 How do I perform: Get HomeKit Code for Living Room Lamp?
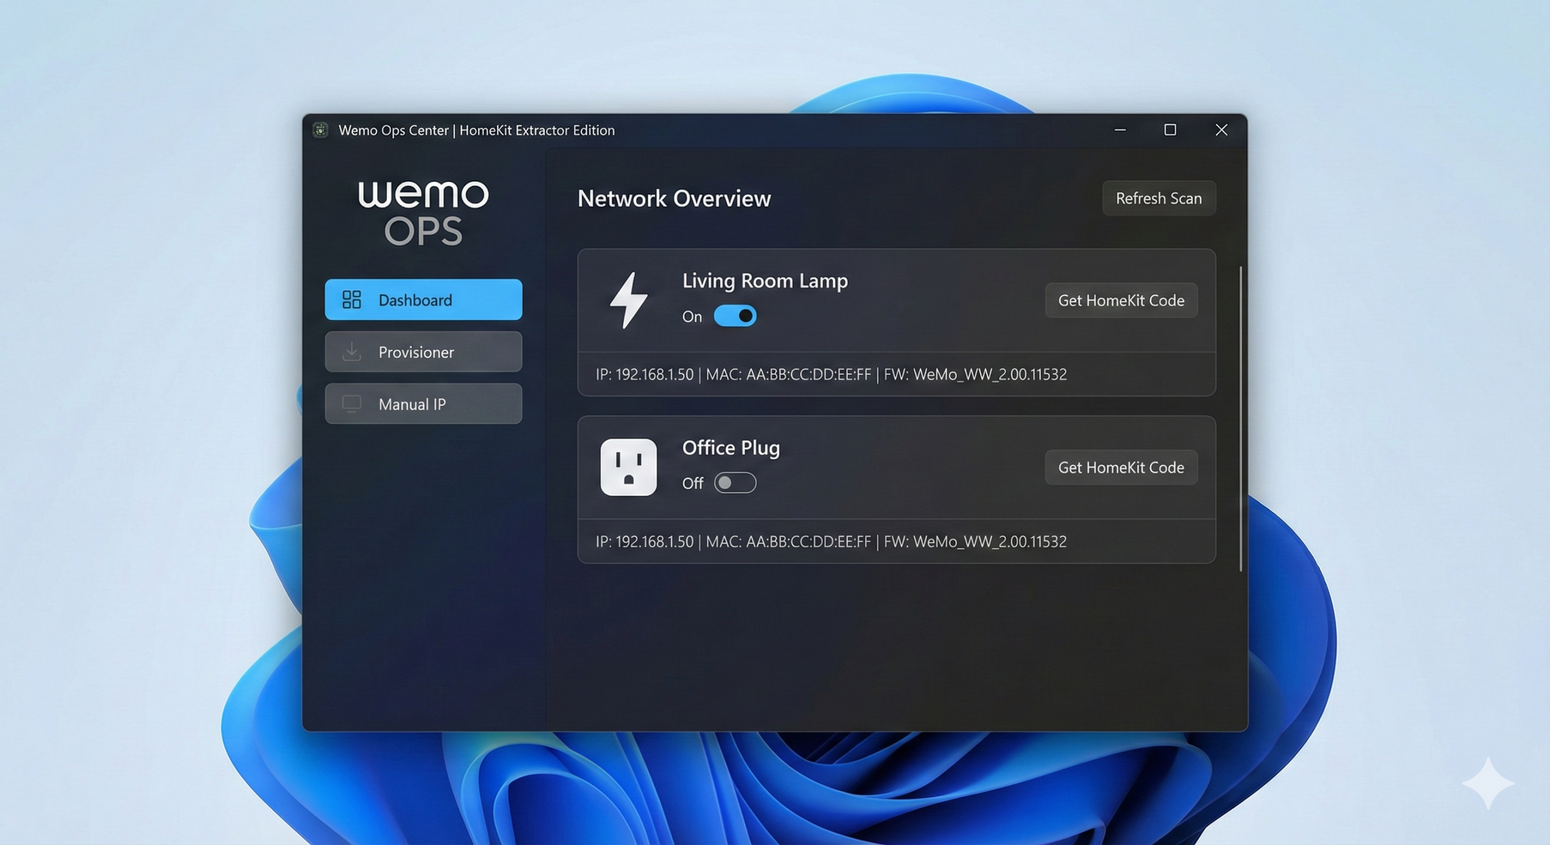[x=1121, y=300]
